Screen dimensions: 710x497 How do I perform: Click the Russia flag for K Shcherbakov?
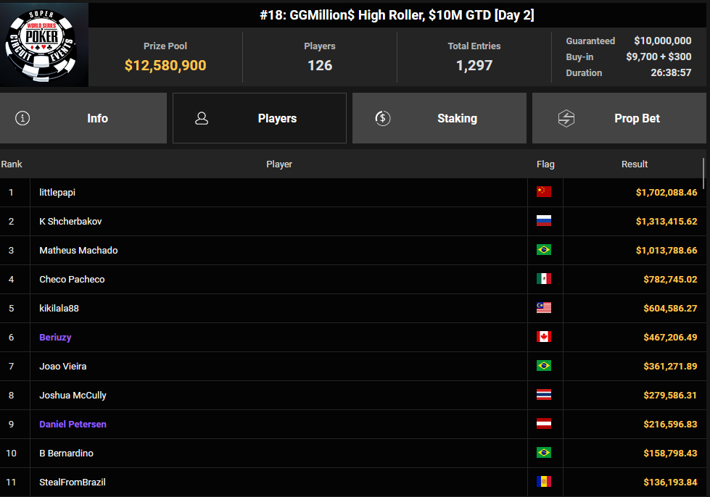(544, 221)
